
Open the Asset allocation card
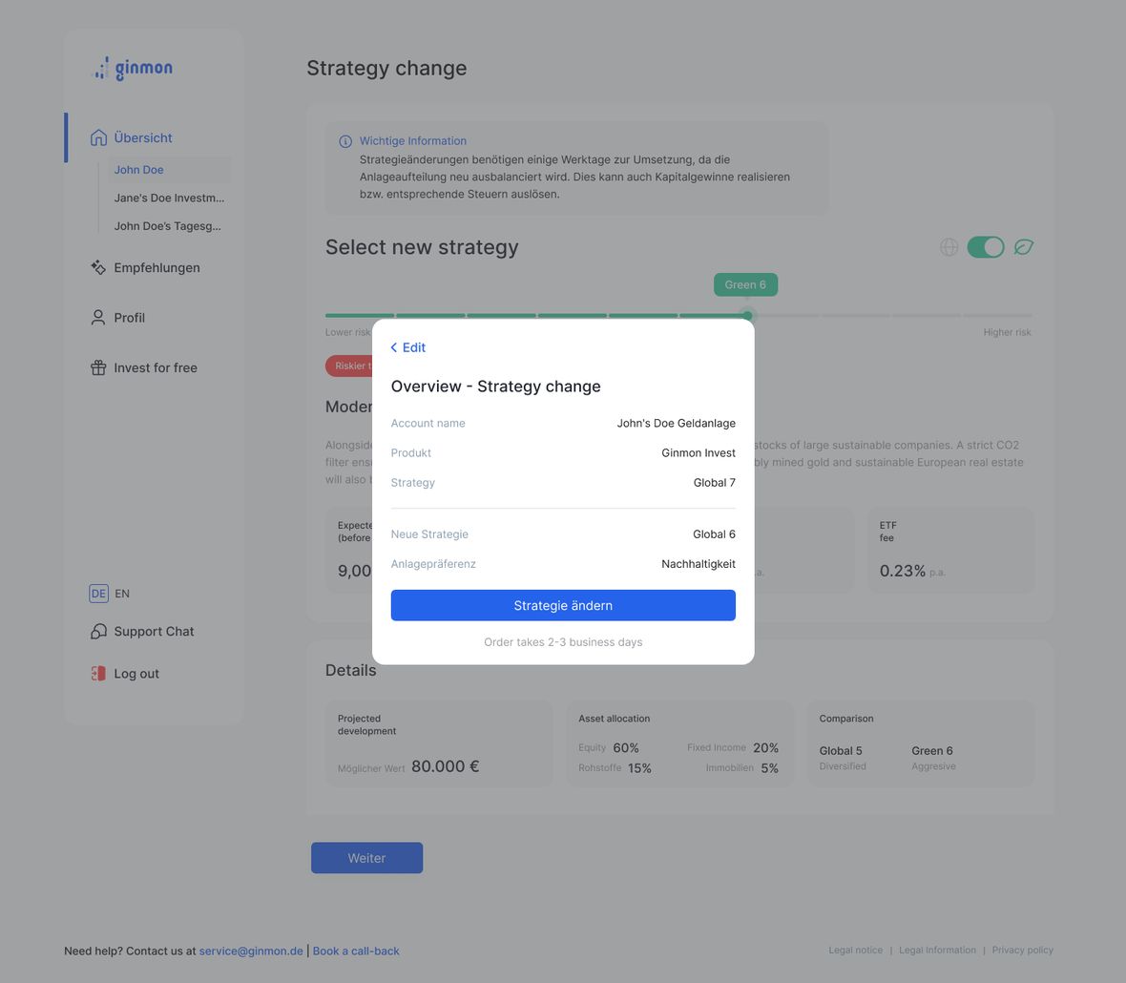pos(680,743)
